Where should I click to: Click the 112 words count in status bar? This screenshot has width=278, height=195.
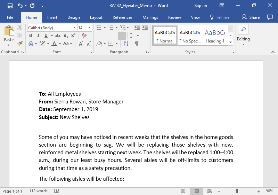(38, 191)
